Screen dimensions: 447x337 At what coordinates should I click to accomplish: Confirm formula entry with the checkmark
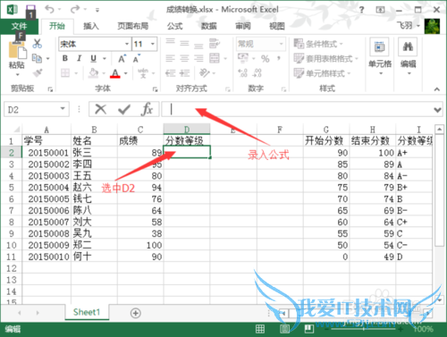(124, 109)
